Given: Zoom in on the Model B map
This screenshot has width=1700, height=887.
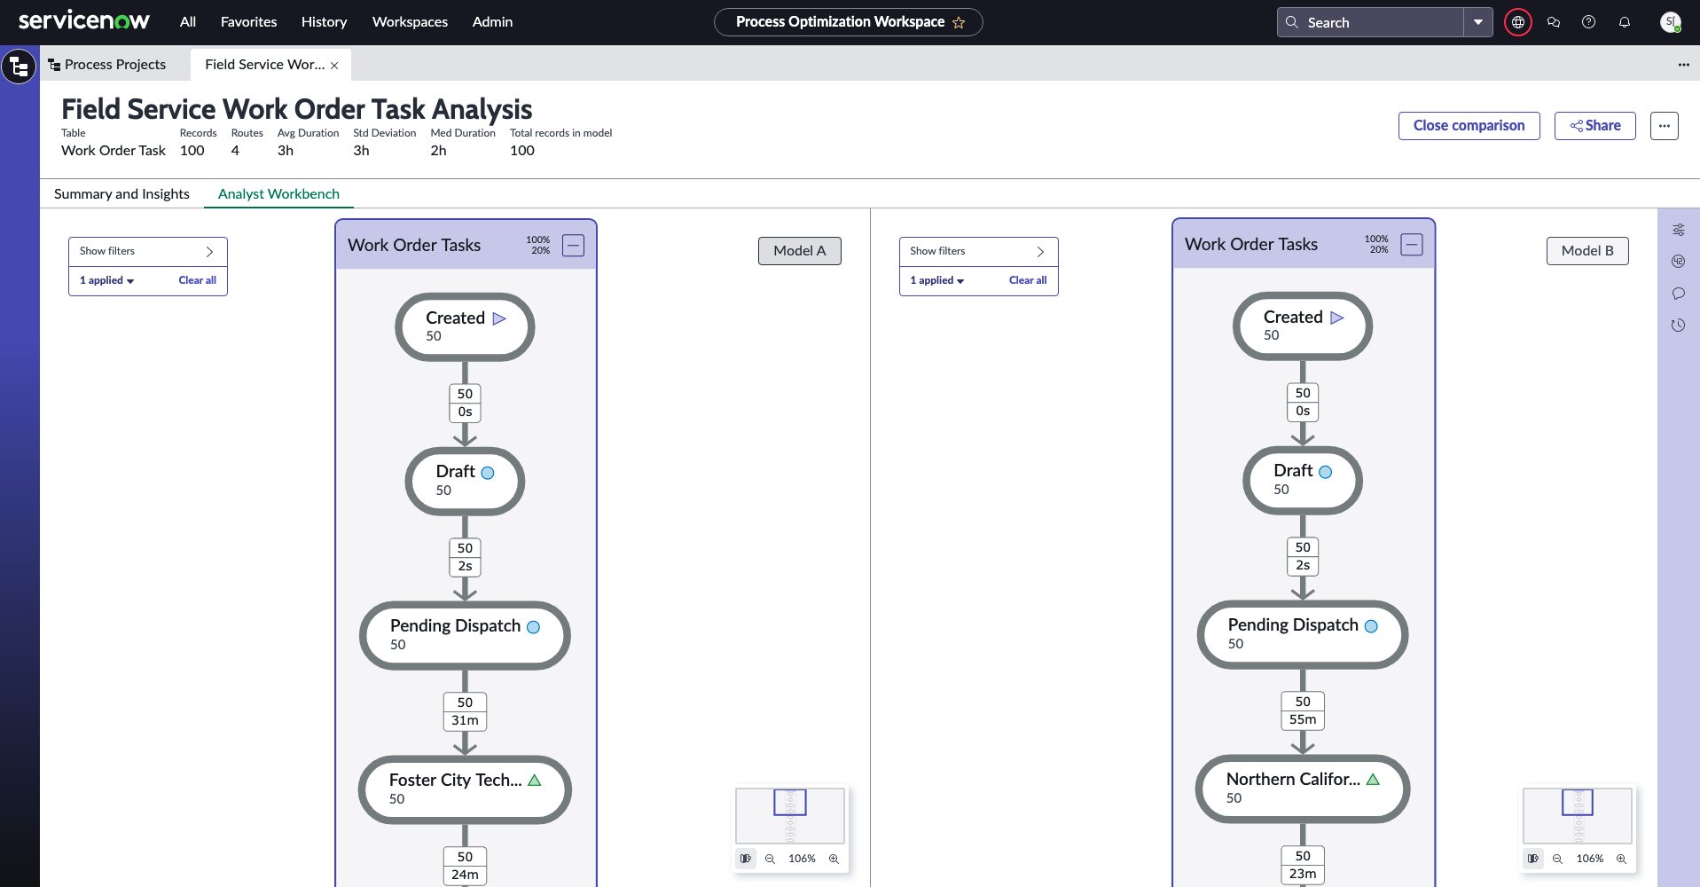Looking at the screenshot, I should [1621, 859].
